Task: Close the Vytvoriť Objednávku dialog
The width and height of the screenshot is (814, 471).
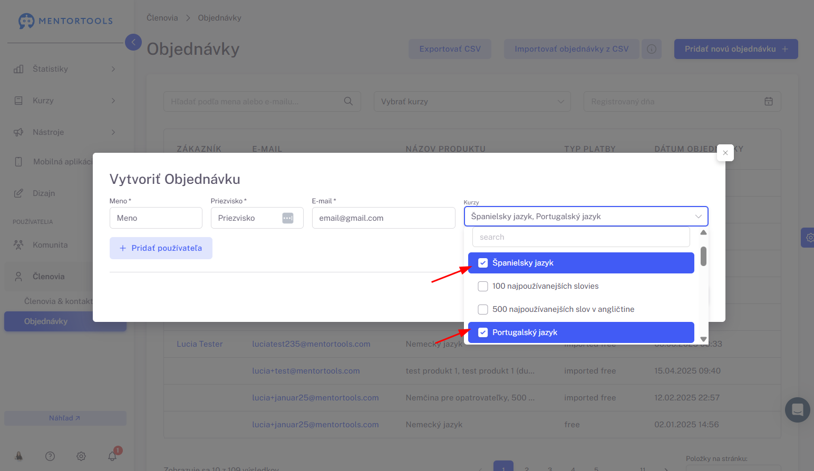Action: tap(725, 153)
